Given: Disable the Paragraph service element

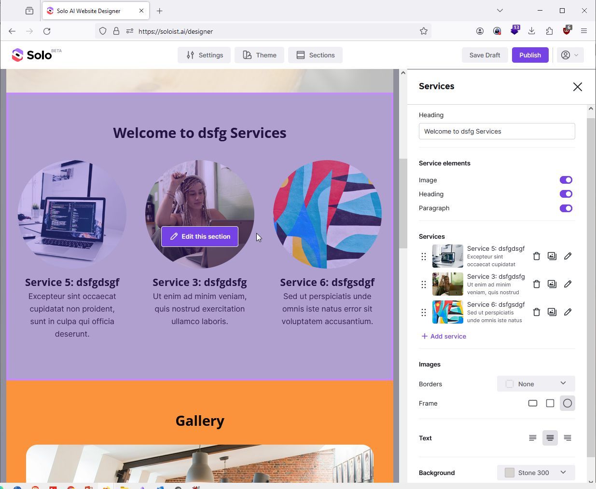Looking at the screenshot, I should (x=566, y=208).
